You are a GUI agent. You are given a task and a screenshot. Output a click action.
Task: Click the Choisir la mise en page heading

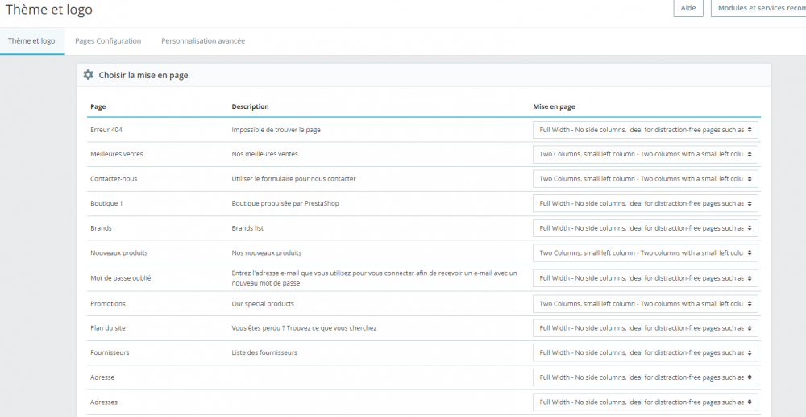pyautogui.click(x=143, y=75)
